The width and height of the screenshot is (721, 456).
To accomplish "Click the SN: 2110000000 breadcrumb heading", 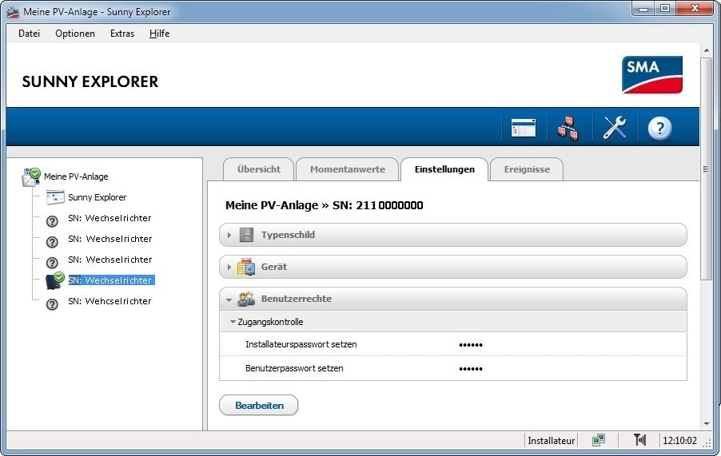I will (378, 205).
